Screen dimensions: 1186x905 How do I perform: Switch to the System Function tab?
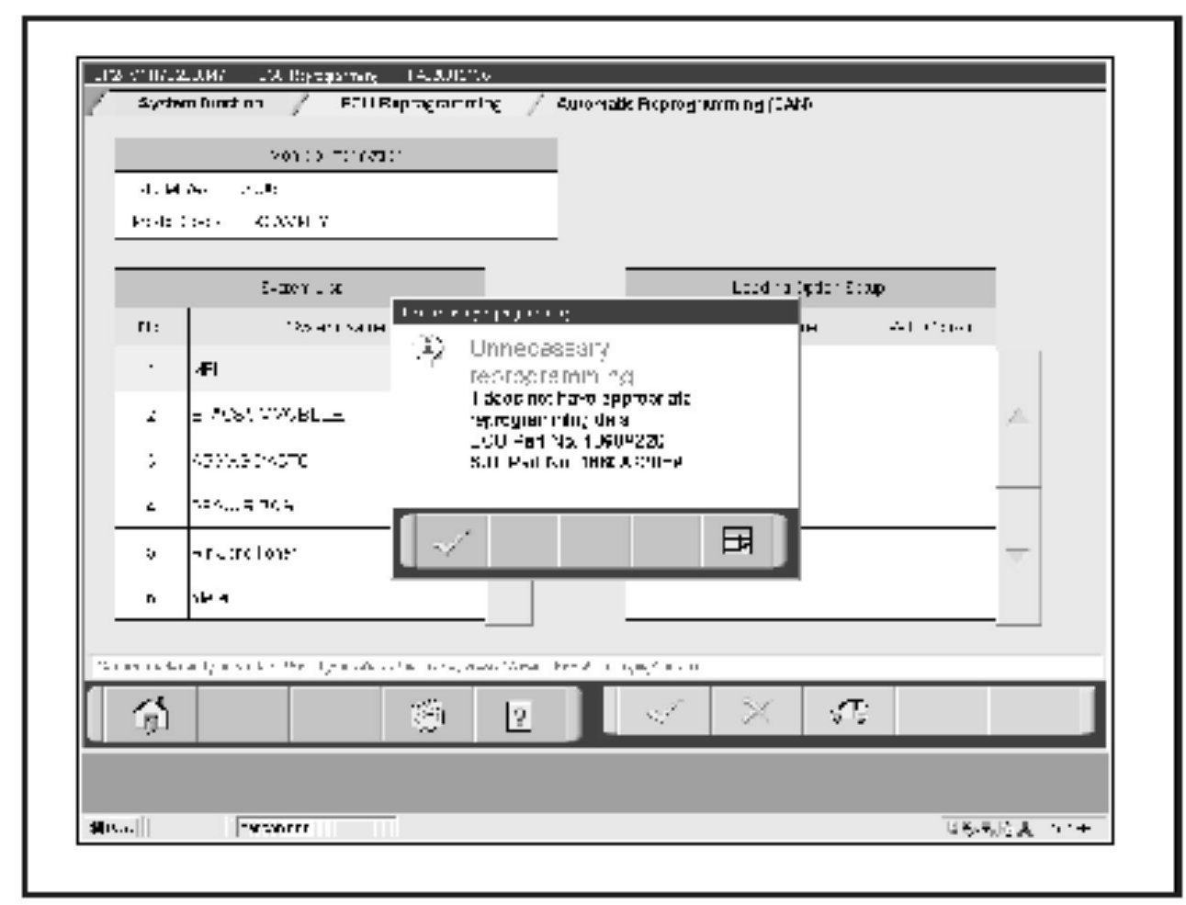tap(200, 104)
